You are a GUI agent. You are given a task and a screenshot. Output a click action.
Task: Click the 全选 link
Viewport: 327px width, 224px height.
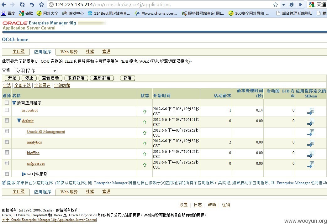pyautogui.click(x=7, y=86)
